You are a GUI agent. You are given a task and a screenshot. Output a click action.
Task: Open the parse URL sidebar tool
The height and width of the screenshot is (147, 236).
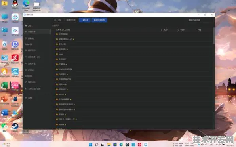pos(30,82)
